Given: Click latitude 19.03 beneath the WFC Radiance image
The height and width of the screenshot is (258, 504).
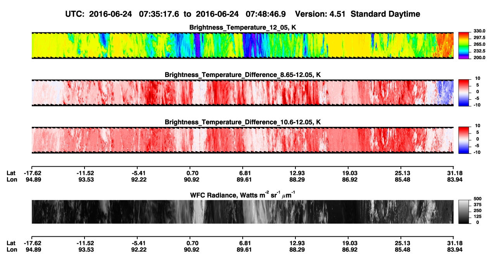Looking at the screenshot, I should (348, 243).
